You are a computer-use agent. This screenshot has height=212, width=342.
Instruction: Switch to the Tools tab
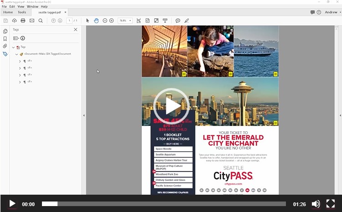[22, 12]
